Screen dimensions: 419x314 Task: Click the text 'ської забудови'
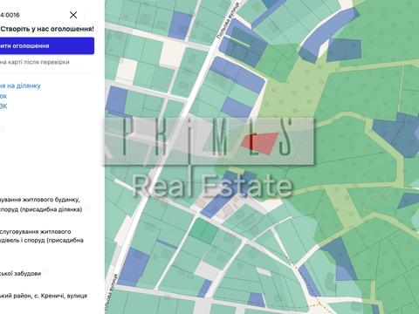click(20, 274)
